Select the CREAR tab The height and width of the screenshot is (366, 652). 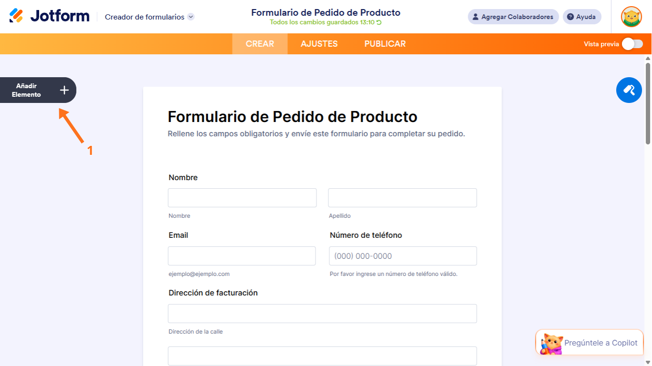(x=260, y=43)
